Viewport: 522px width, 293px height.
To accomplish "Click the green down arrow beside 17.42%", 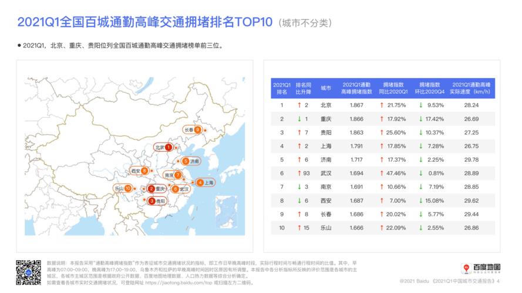I will click(x=421, y=119).
